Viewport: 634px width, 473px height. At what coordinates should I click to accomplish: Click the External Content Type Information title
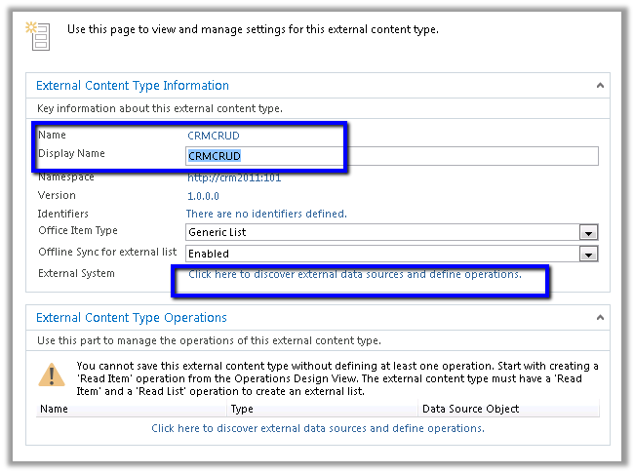coord(133,86)
